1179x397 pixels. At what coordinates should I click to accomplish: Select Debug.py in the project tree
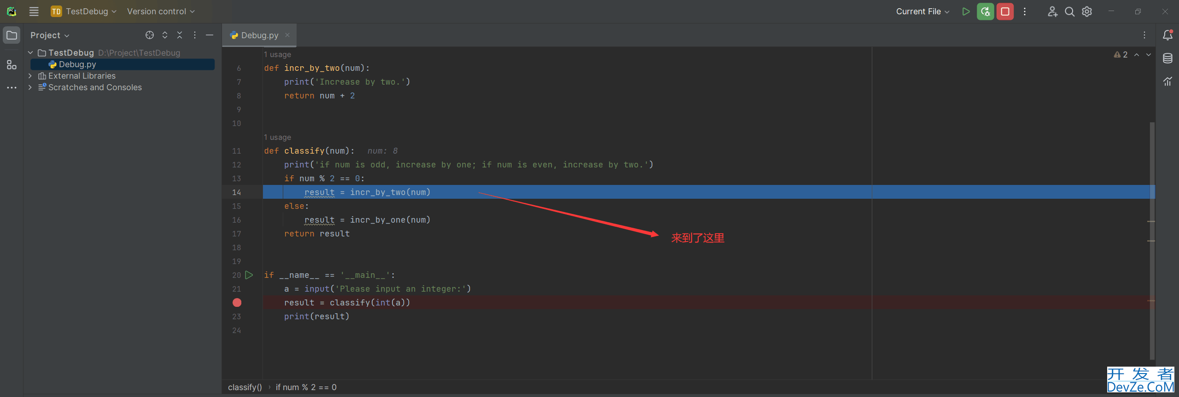123,64
